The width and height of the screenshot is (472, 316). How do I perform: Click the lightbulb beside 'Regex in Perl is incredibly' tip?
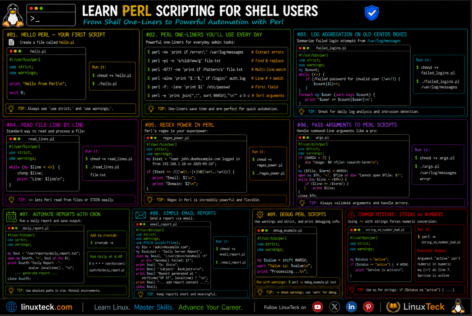pos(150,200)
